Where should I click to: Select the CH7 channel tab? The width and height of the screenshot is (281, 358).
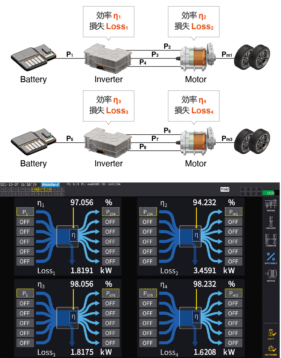click(42, 189)
